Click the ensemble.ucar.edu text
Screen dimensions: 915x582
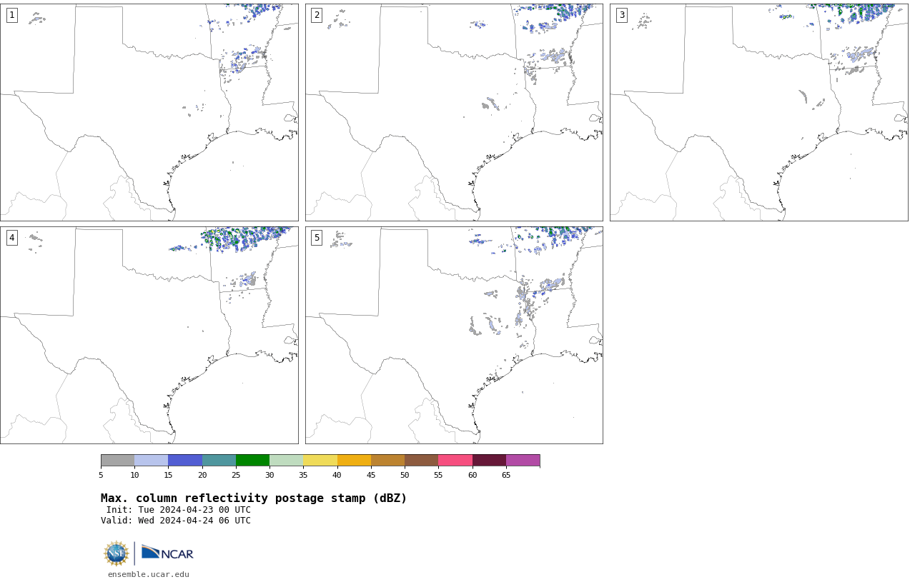coord(149,574)
